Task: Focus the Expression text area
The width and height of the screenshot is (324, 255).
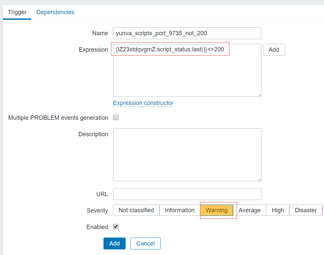Action: pyautogui.click(x=187, y=76)
